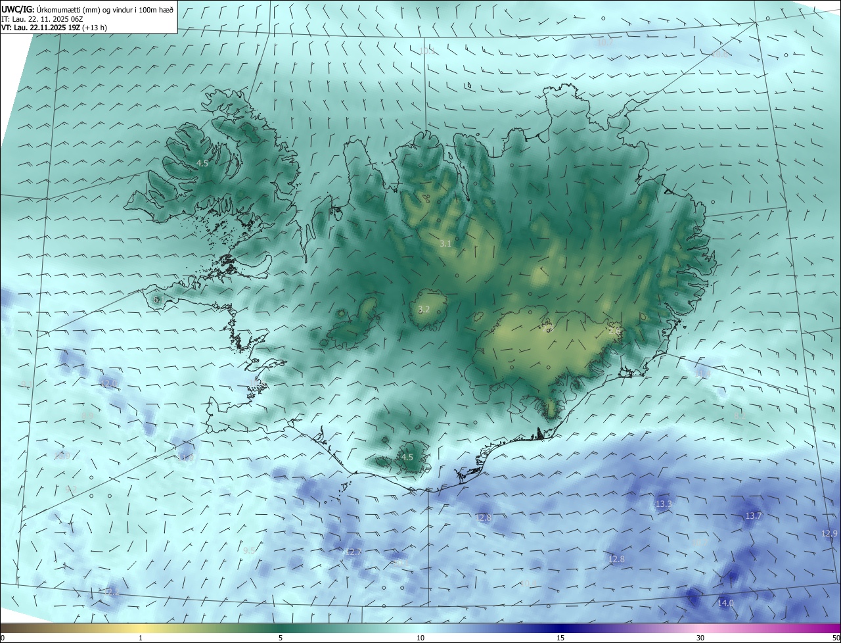Click the 10.6 value in the northeast corner
This screenshot has height=643, width=841.
(721, 55)
